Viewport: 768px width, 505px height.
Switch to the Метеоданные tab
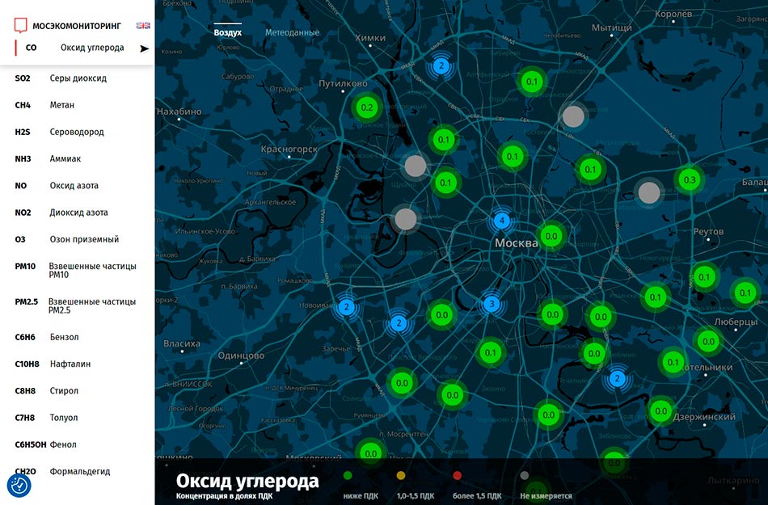coord(292,32)
